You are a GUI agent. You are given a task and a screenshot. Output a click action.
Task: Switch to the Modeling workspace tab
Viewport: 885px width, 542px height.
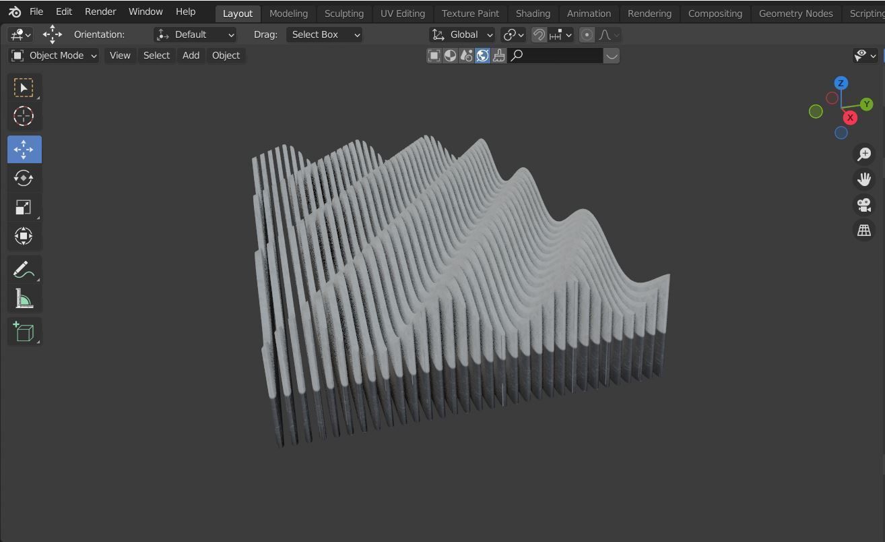[x=288, y=13]
